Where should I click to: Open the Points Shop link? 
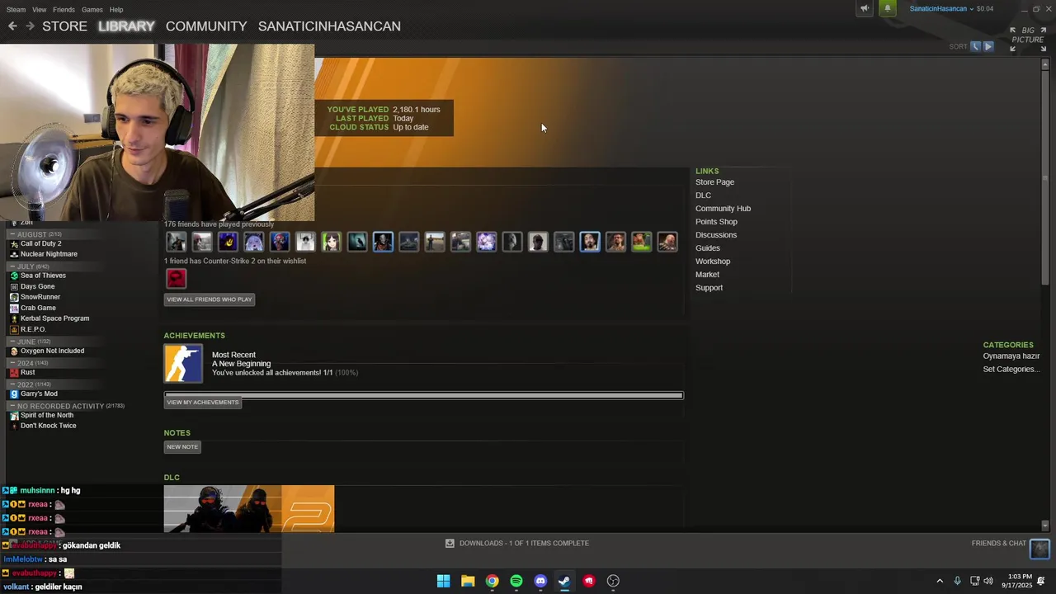click(716, 222)
